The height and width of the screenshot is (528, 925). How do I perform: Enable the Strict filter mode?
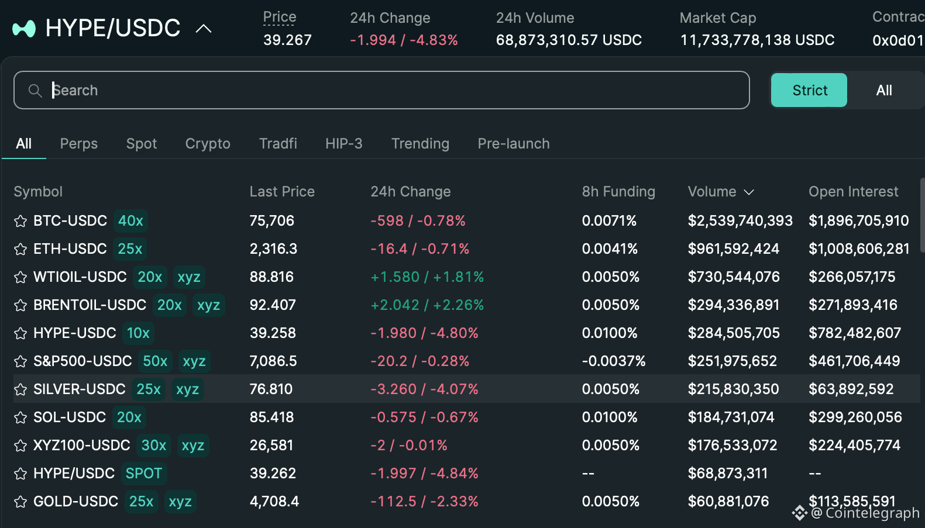[809, 91]
